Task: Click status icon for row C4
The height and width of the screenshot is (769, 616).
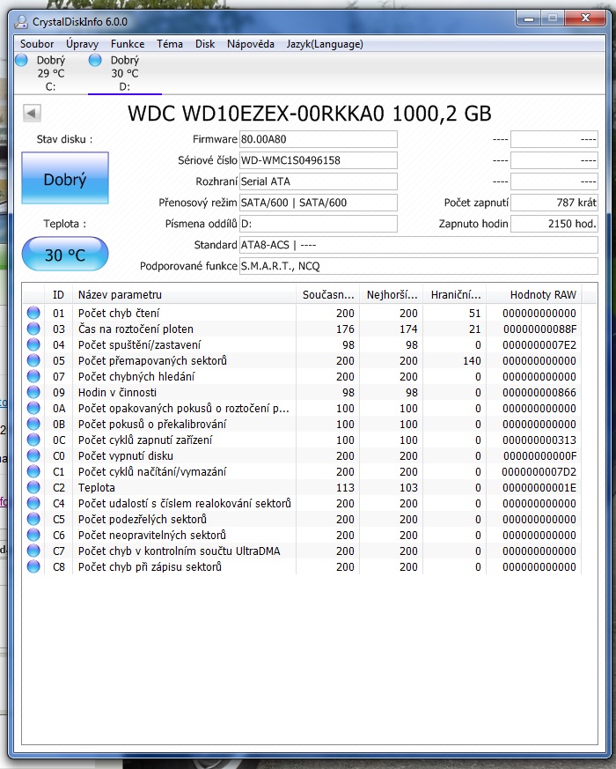Action: tap(33, 503)
